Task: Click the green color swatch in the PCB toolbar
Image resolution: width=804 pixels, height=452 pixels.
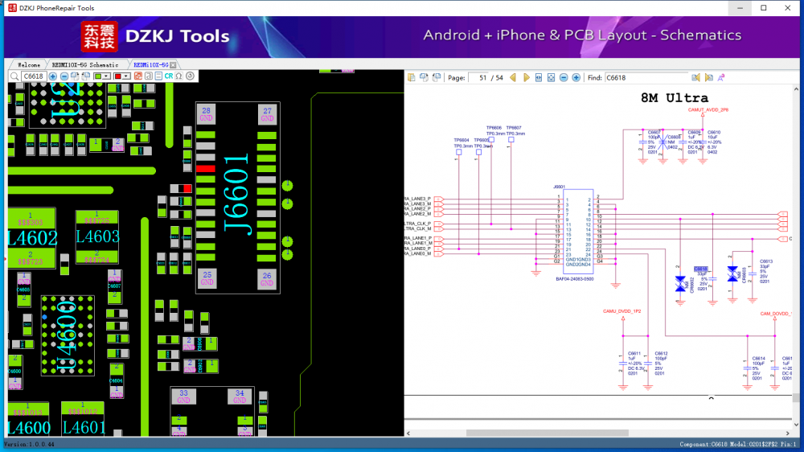Action: click(x=98, y=76)
